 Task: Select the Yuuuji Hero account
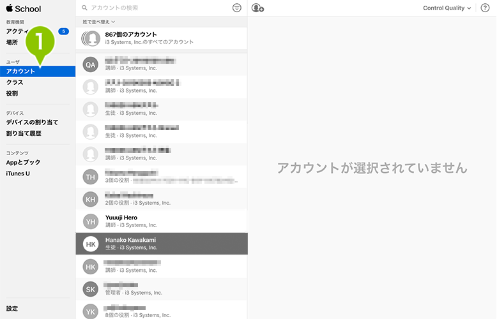coord(162,221)
